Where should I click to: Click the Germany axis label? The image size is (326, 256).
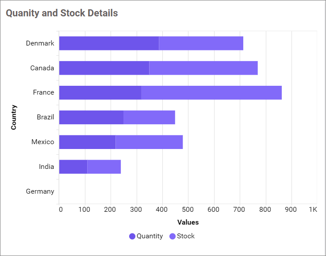(40, 191)
